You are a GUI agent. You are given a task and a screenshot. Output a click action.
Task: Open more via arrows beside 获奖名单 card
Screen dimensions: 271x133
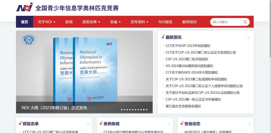(x=88, y=124)
